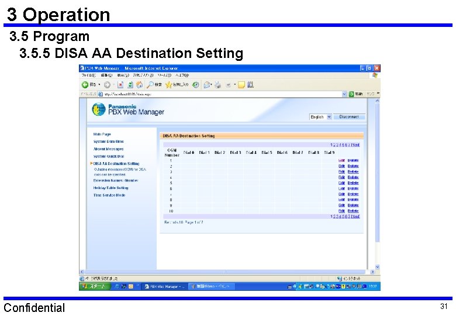Open System Quick Dial in the sidebar

click(x=109, y=156)
